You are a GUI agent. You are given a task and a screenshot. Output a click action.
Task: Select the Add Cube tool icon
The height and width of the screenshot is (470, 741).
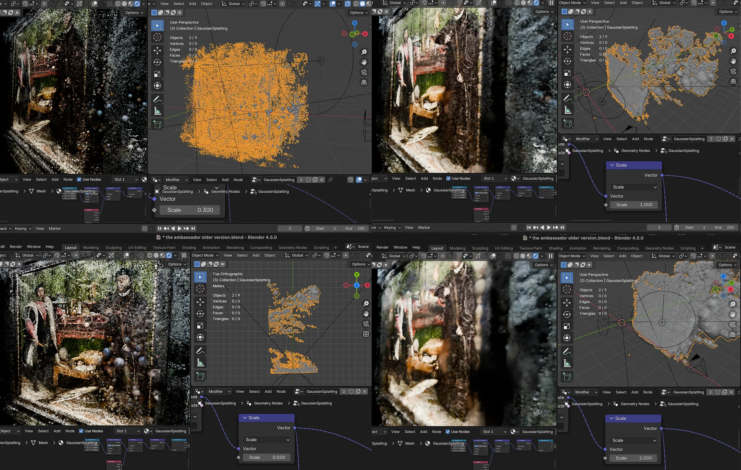point(157,124)
